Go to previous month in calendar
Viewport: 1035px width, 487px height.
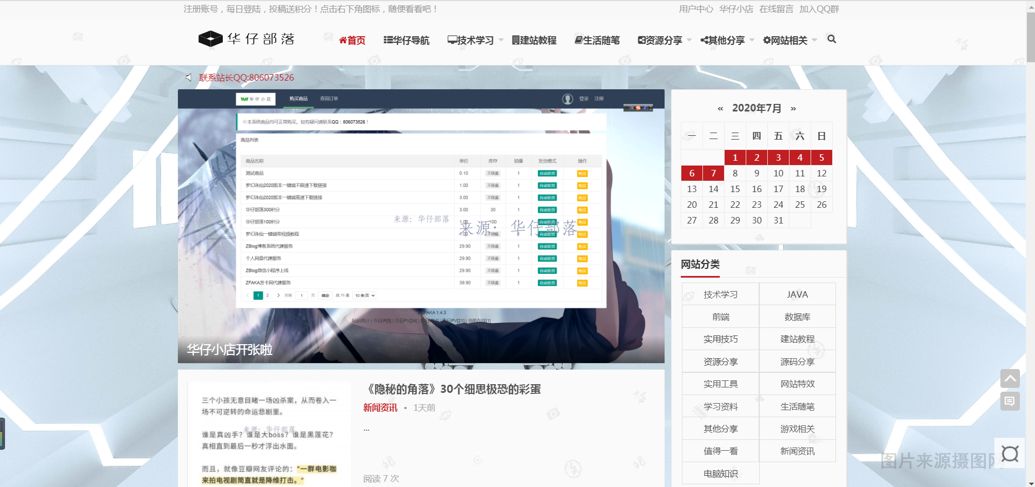(x=720, y=108)
